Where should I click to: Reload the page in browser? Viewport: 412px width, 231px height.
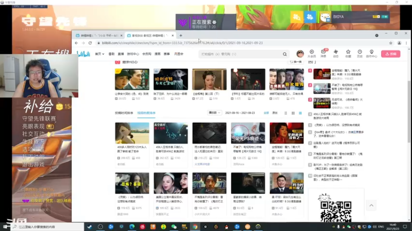(x=90, y=43)
